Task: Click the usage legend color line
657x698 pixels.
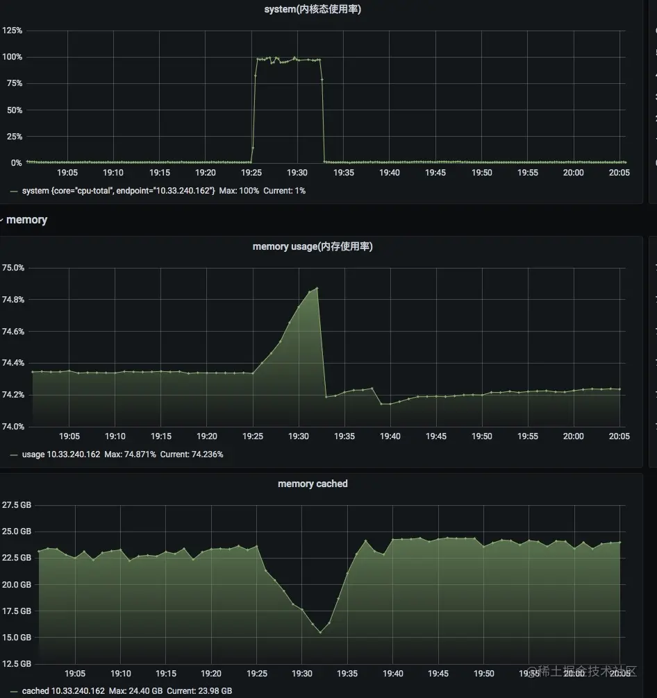Action: pyautogui.click(x=14, y=455)
